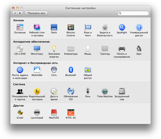Open the Звук sound settings
The width and height of the screenshot is (161, 139).
point(139,49)
